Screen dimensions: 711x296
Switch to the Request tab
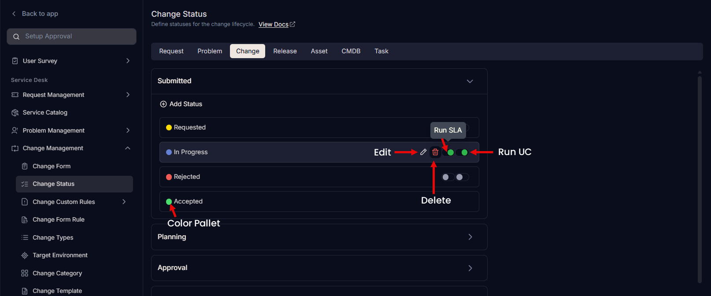coord(171,51)
